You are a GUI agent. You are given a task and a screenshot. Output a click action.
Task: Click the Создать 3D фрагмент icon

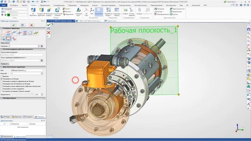pyautogui.click(x=41, y=12)
